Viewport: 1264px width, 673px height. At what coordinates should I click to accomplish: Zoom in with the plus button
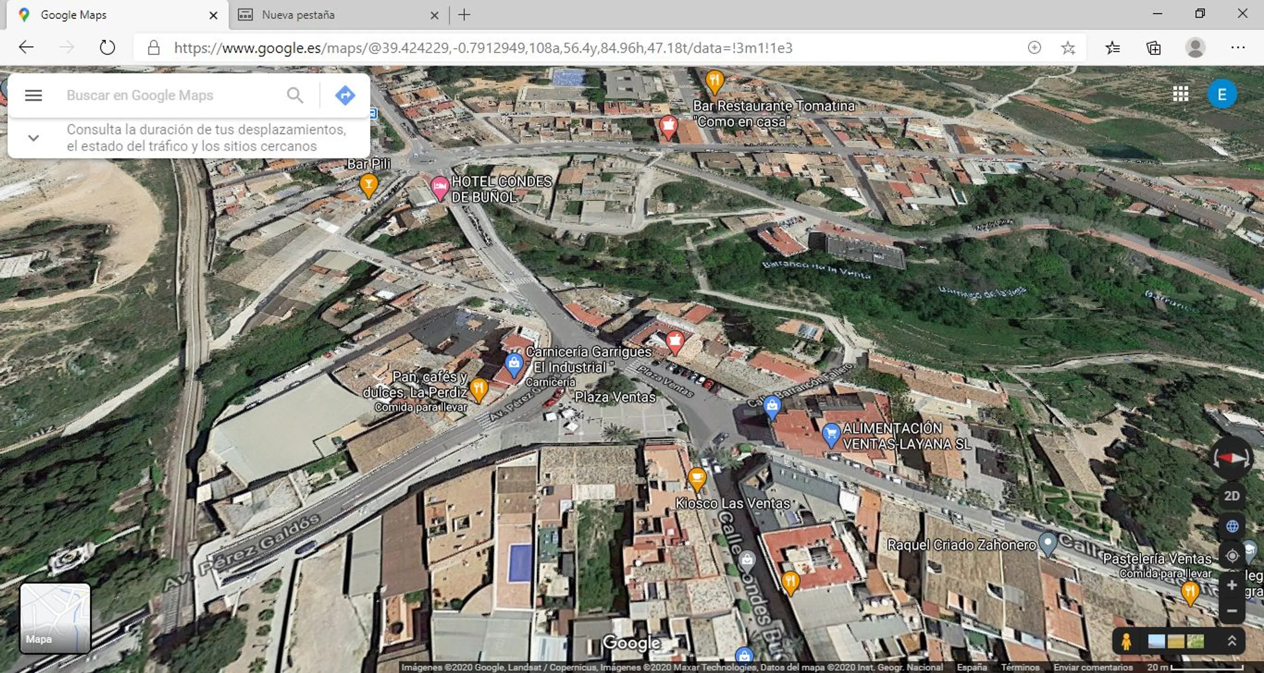pos(1232,585)
